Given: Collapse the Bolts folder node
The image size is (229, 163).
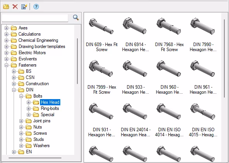Looking at the screenshot, I should click(21, 96).
